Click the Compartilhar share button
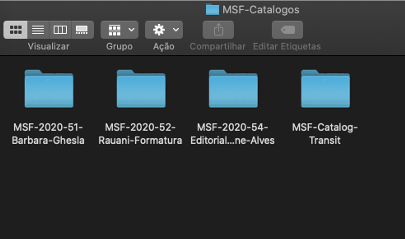 pyautogui.click(x=218, y=30)
